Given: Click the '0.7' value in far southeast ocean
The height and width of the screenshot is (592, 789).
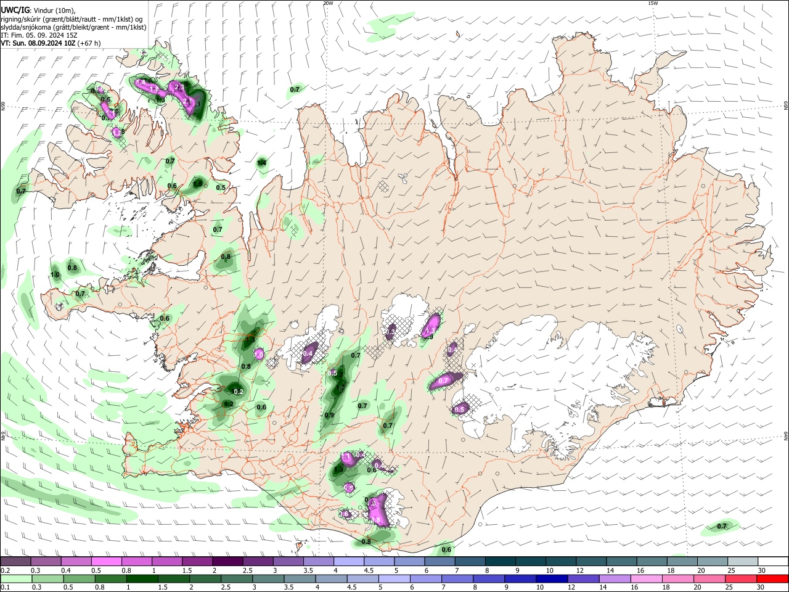Looking at the screenshot, I should point(722,526).
